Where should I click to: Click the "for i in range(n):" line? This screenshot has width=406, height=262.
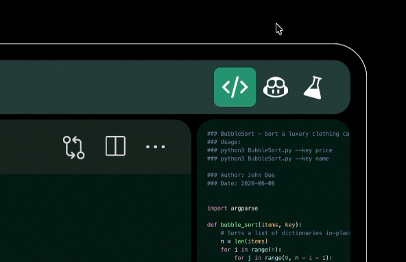coord(251,250)
